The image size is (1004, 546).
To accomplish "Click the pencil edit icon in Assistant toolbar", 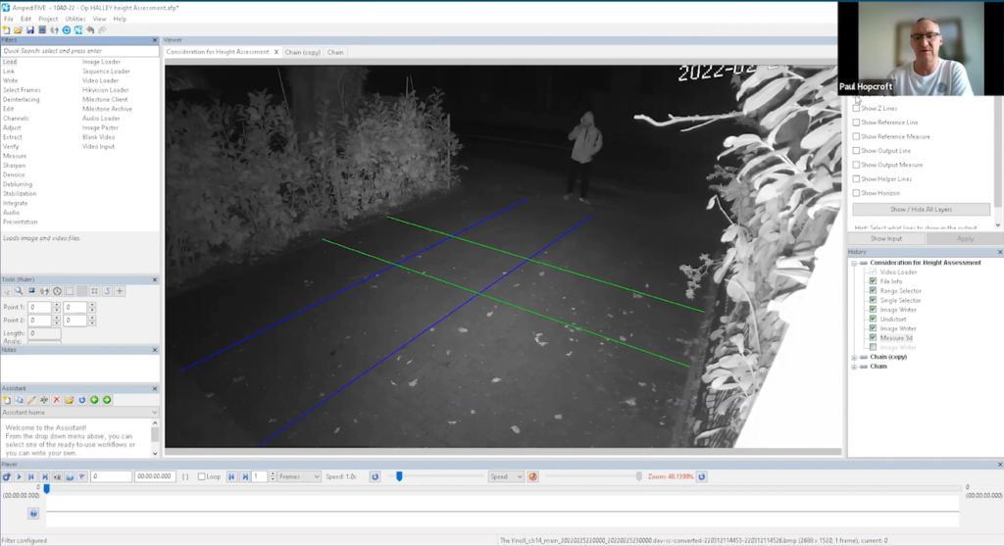I will click(31, 400).
